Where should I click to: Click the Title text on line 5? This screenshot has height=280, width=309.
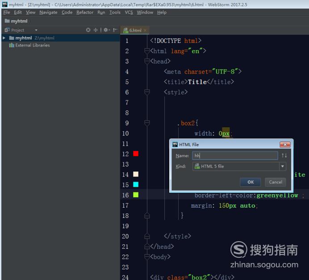197,82
